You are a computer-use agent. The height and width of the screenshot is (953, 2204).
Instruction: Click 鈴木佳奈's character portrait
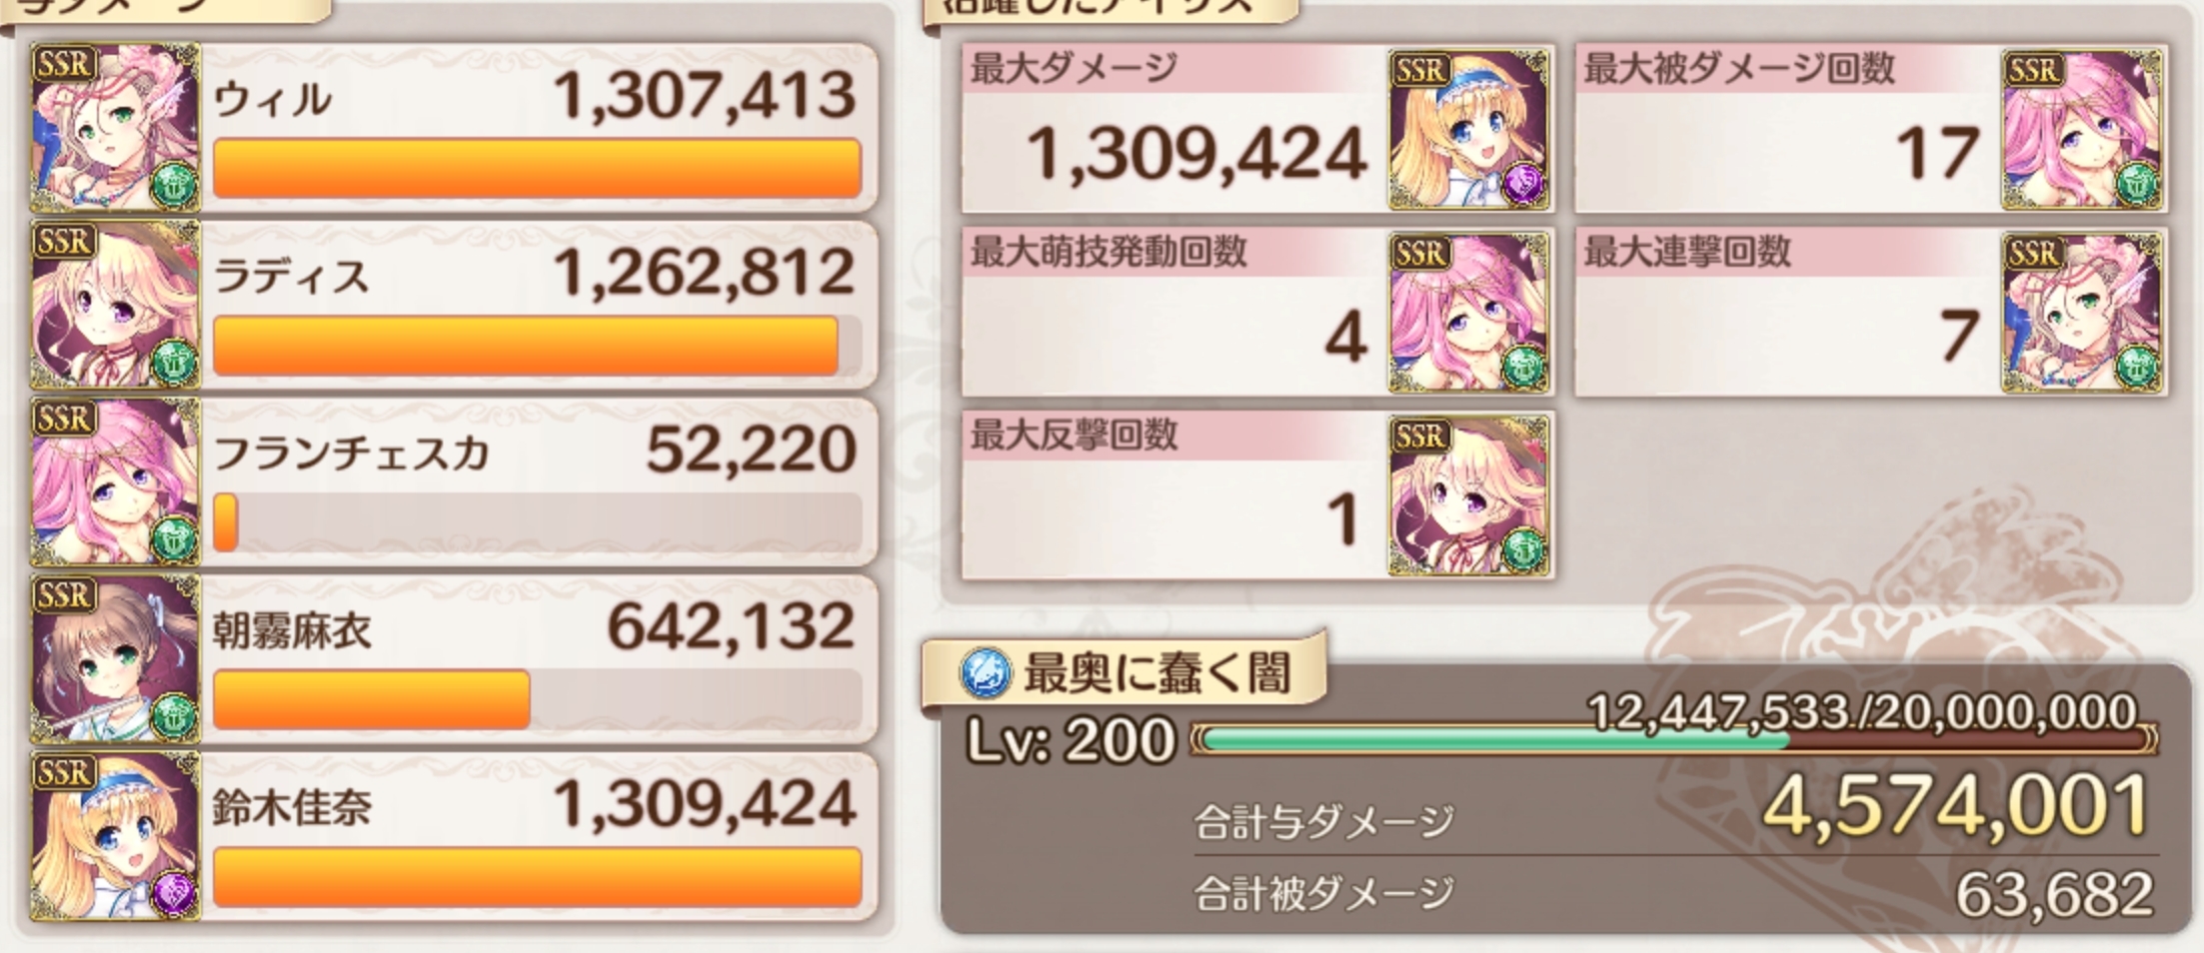click(x=115, y=836)
